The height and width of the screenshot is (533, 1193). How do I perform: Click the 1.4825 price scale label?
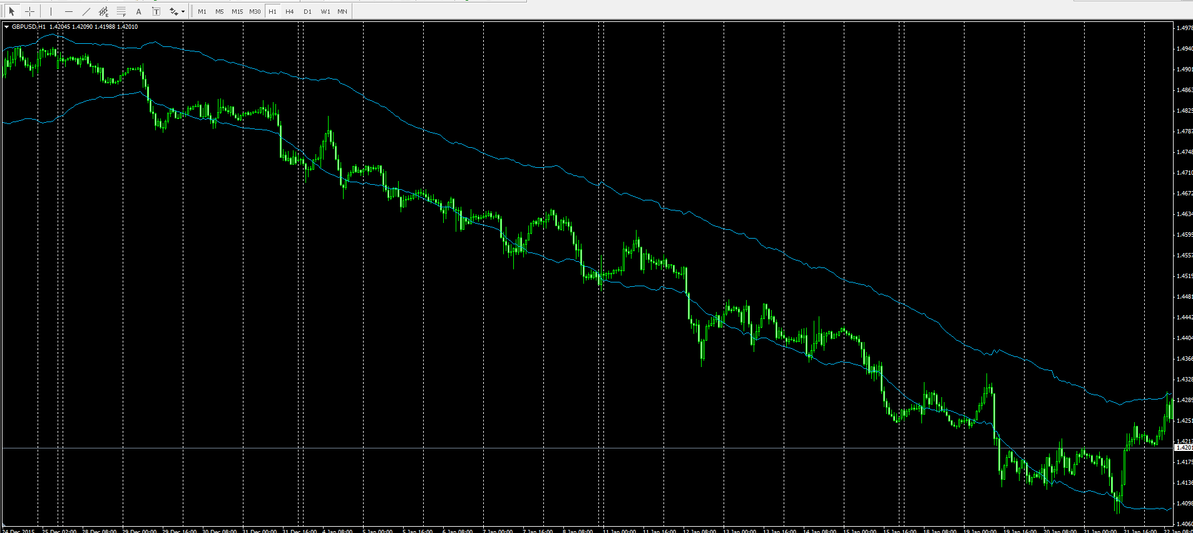point(1184,110)
